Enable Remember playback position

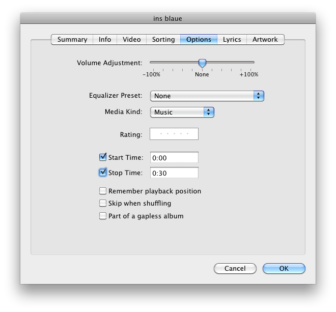pos(103,191)
